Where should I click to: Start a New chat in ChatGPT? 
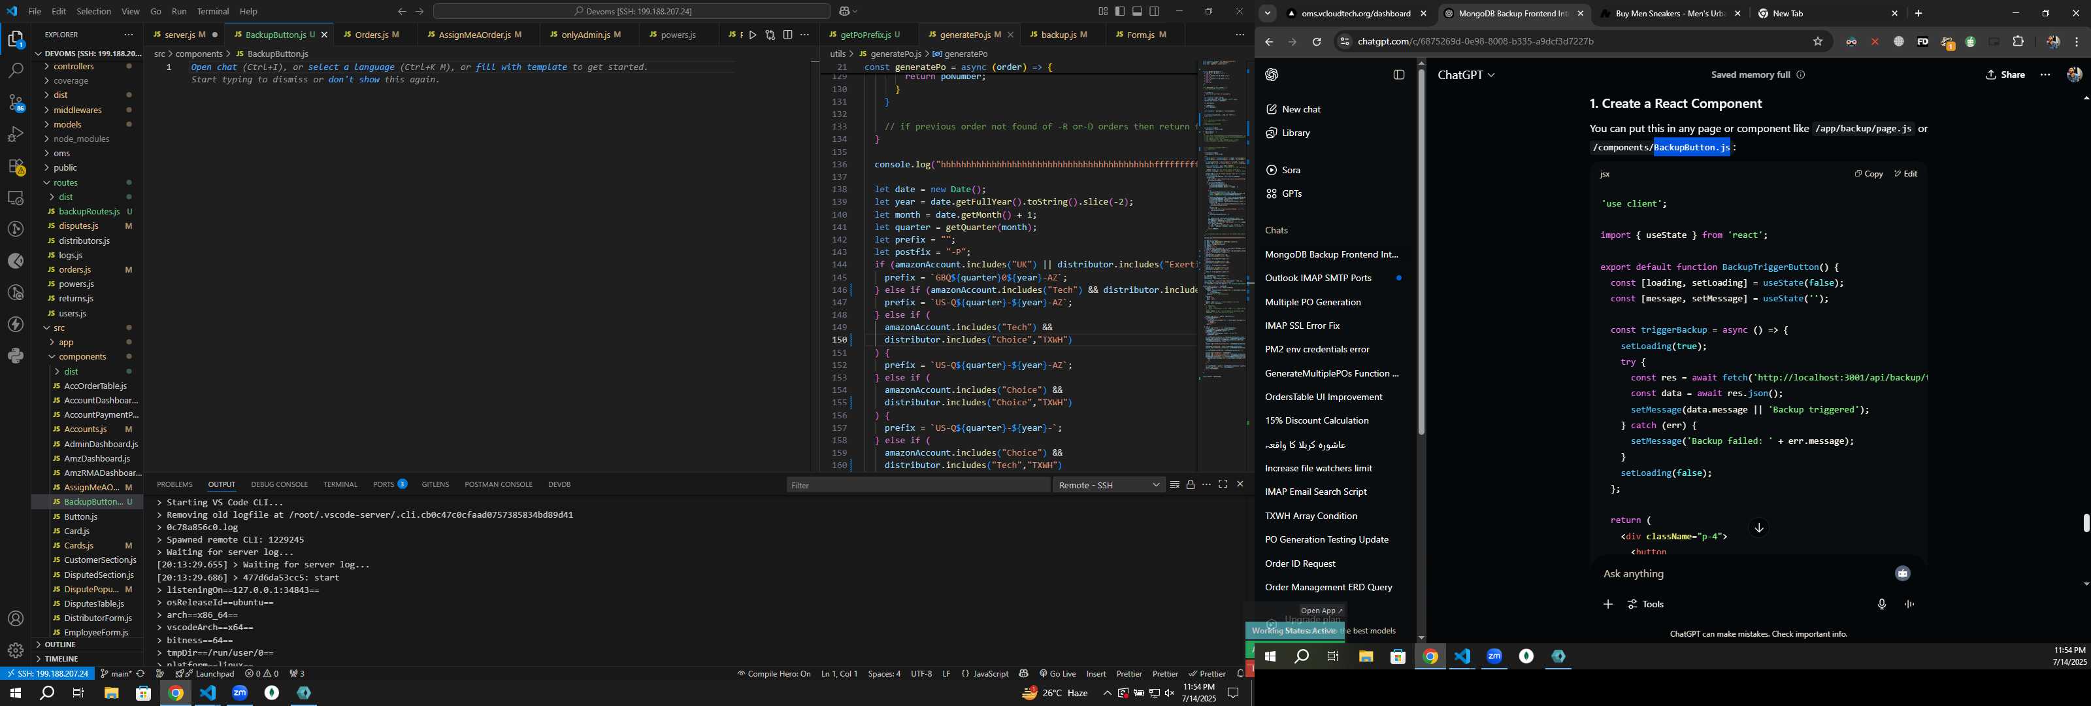click(x=1293, y=110)
